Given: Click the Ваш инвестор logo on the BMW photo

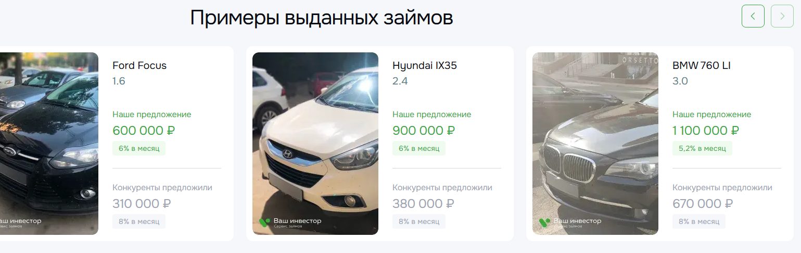Looking at the screenshot, I should pos(570,222).
